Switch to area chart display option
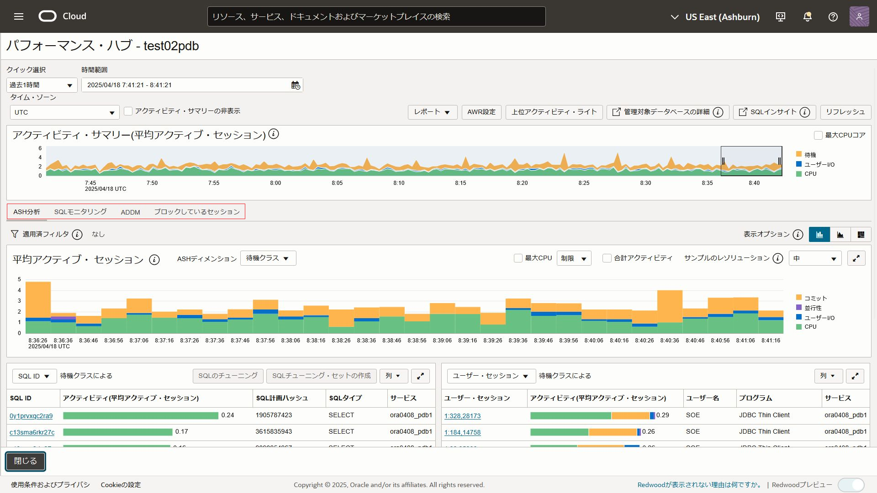877x493 pixels. tap(840, 234)
